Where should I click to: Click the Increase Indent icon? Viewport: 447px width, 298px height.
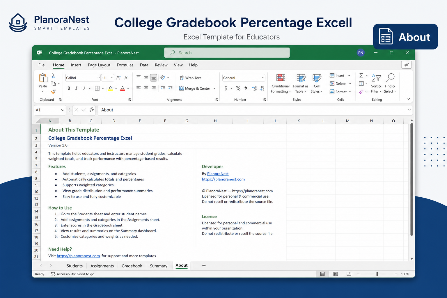pos(171,88)
